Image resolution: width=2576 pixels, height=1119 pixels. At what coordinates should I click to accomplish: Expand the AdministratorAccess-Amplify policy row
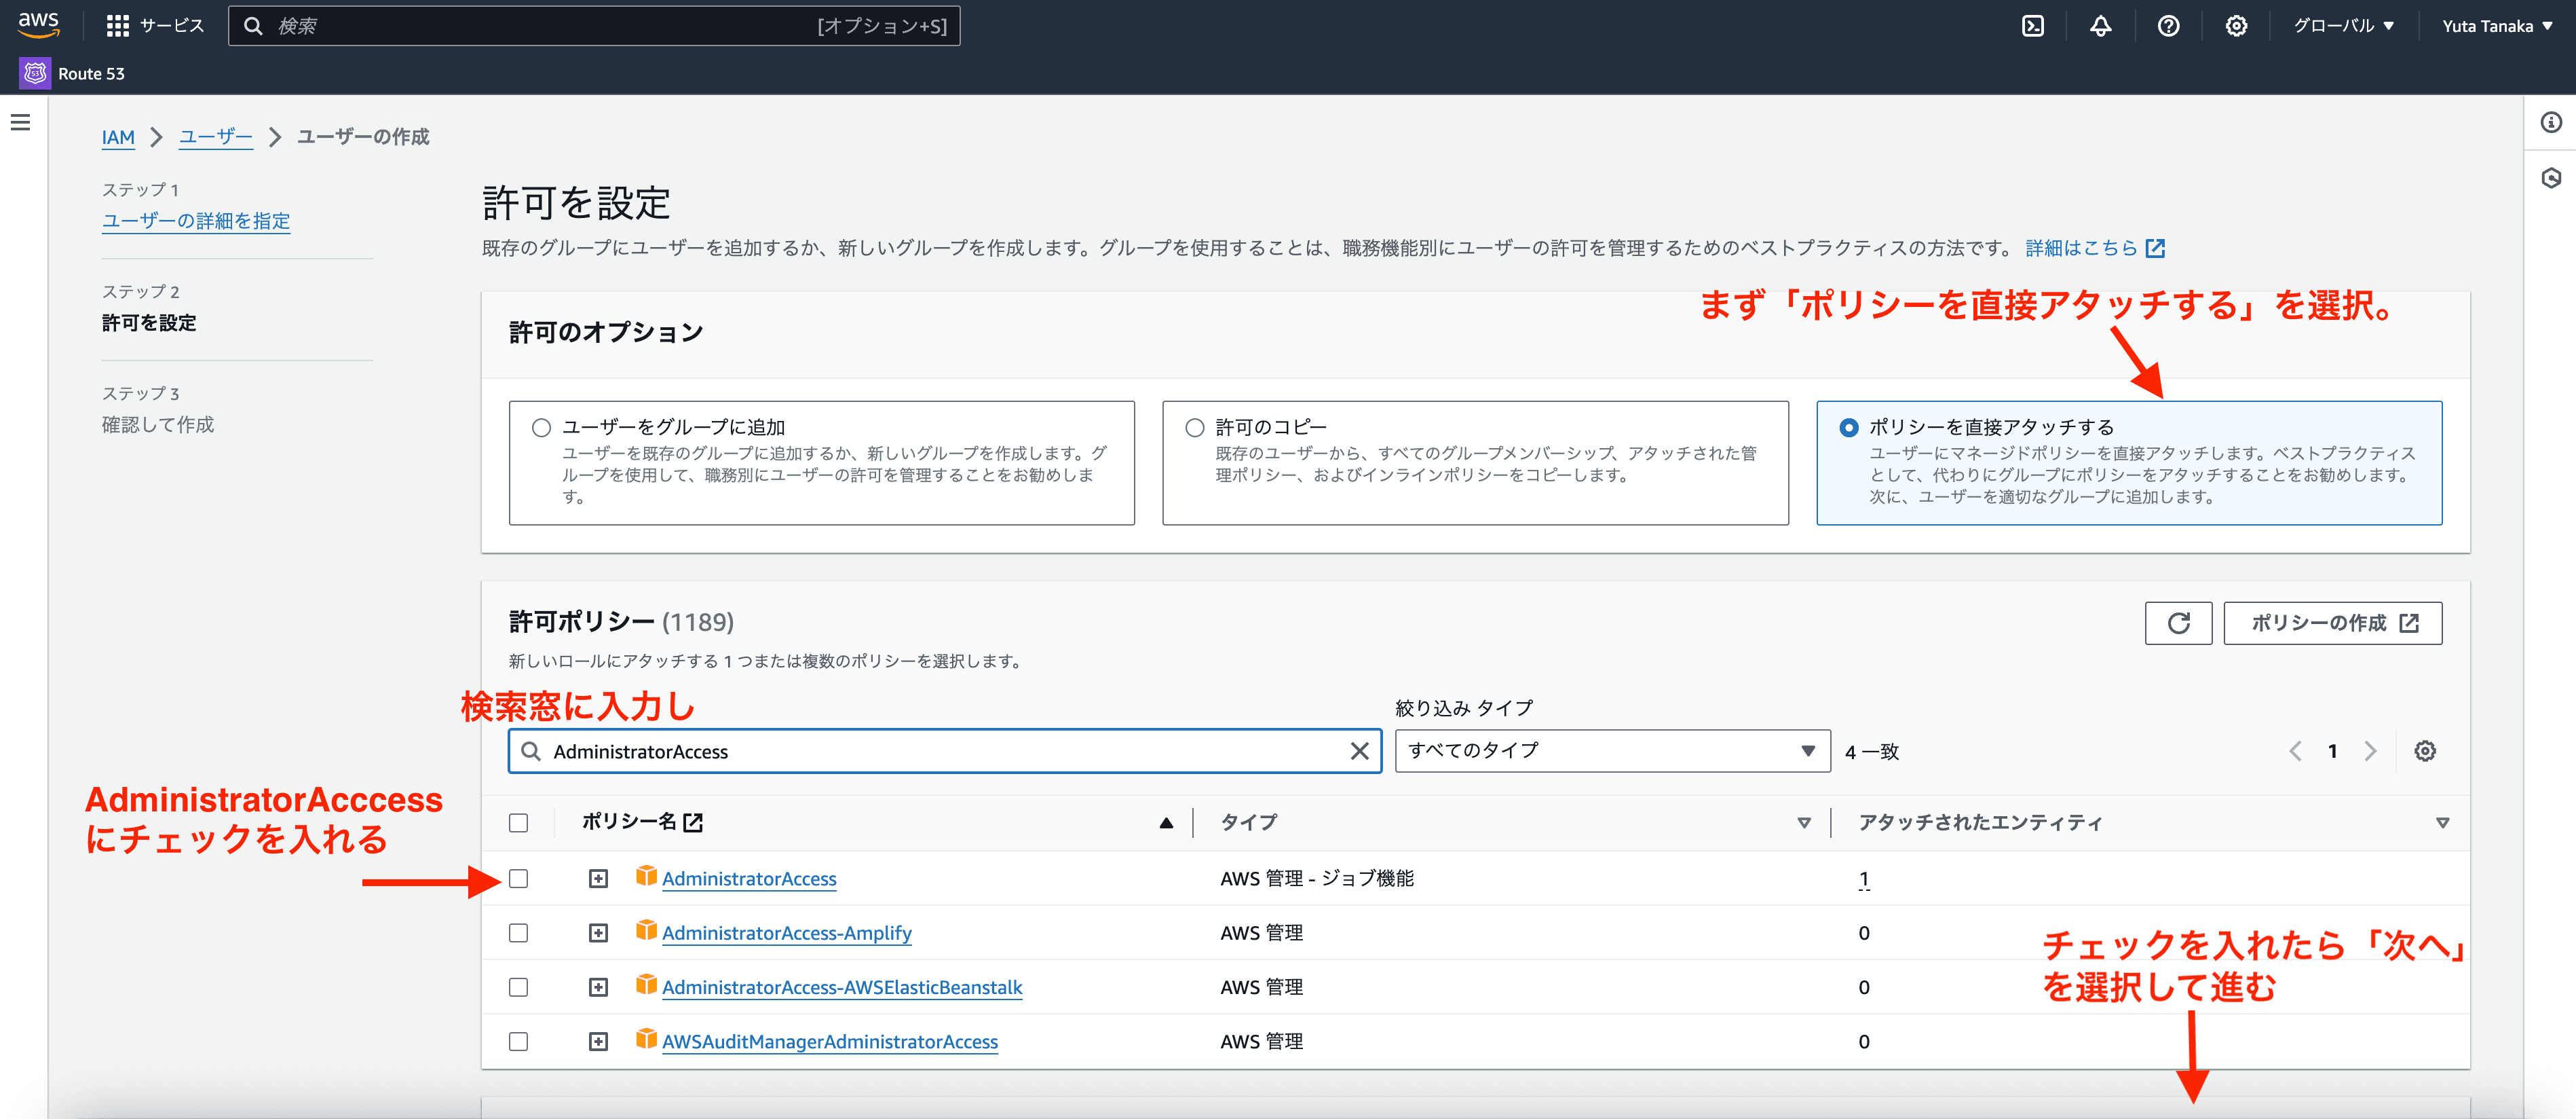598,933
